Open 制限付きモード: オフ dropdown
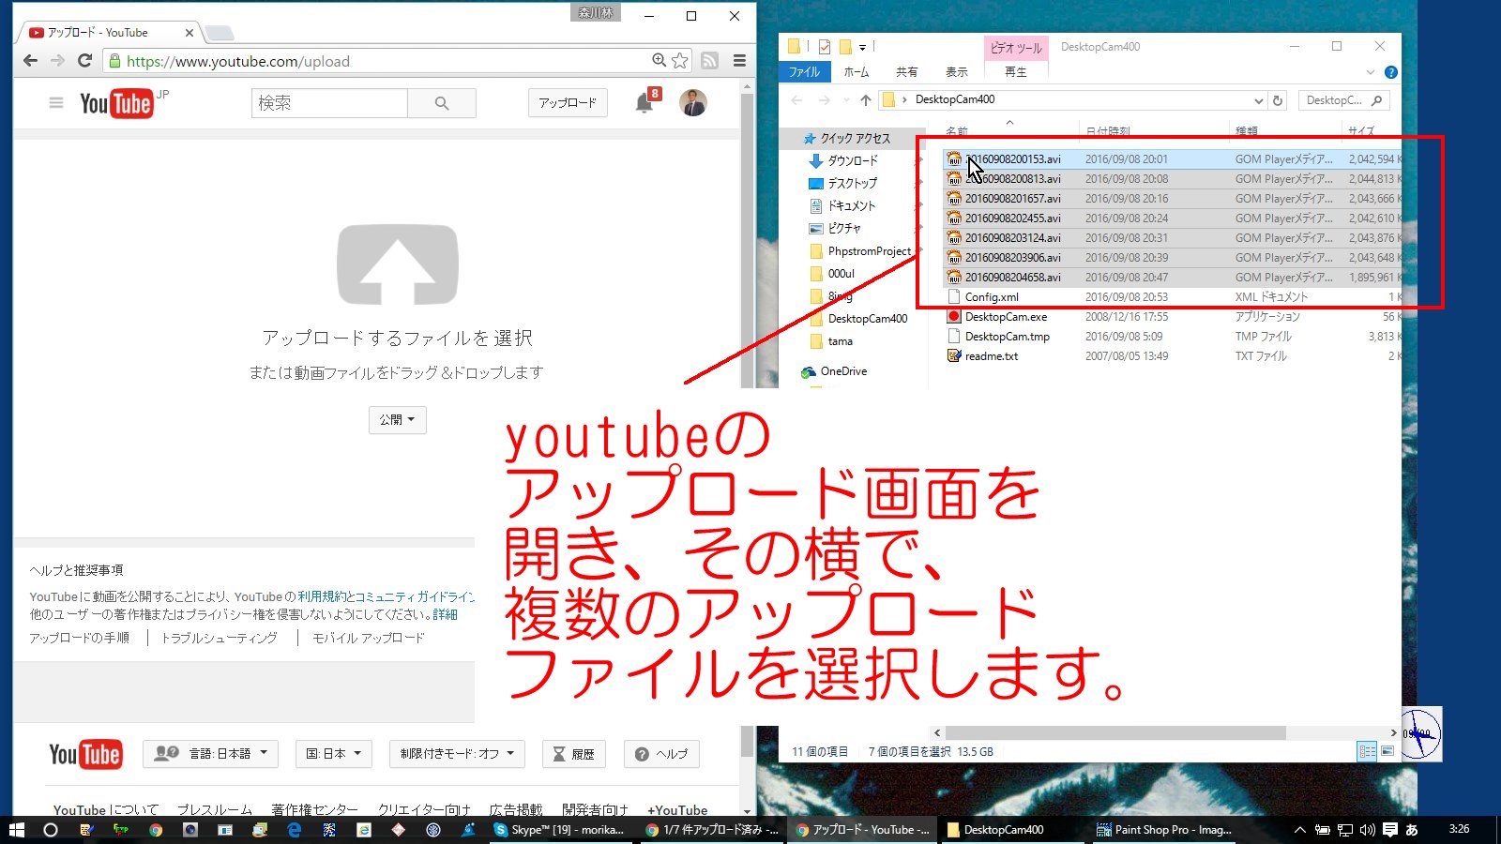The image size is (1501, 844). point(457,754)
